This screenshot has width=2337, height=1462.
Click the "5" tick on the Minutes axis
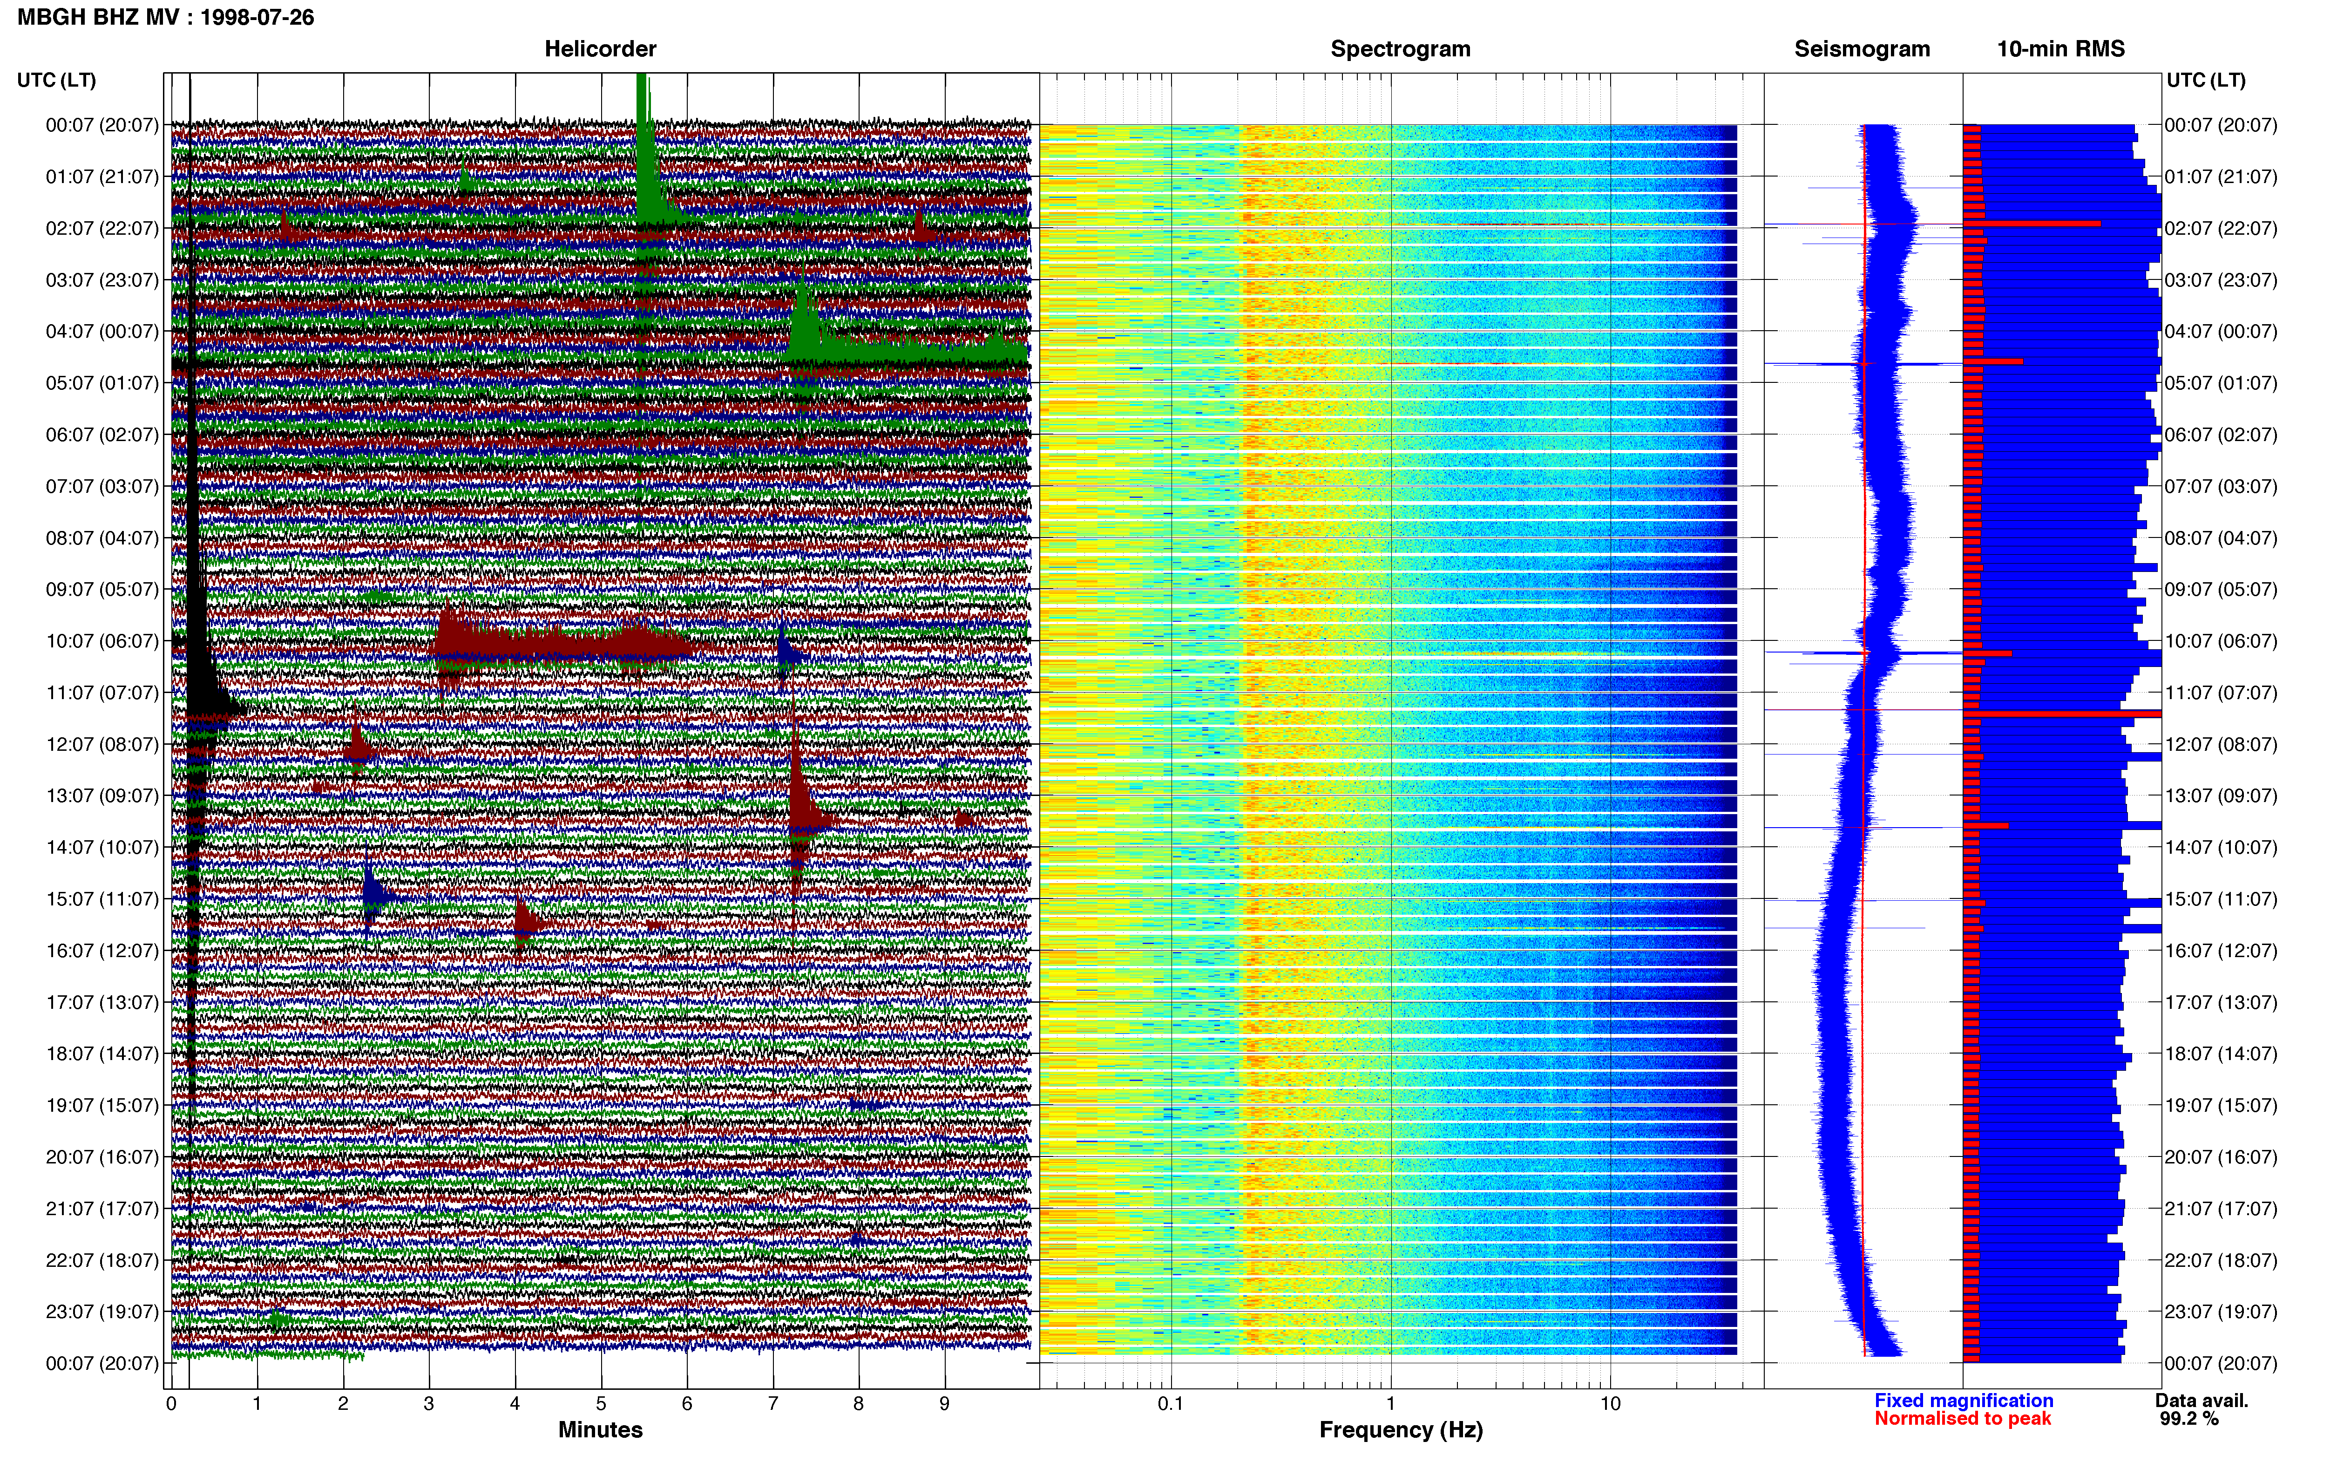pyautogui.click(x=601, y=1404)
